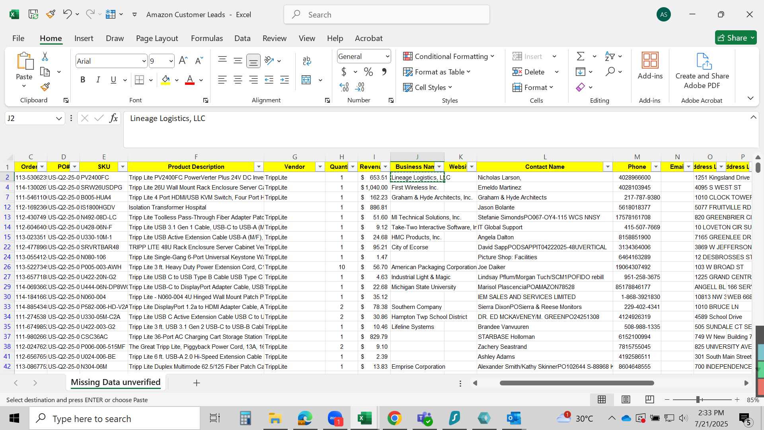Toggle Align Right for text

click(253, 80)
